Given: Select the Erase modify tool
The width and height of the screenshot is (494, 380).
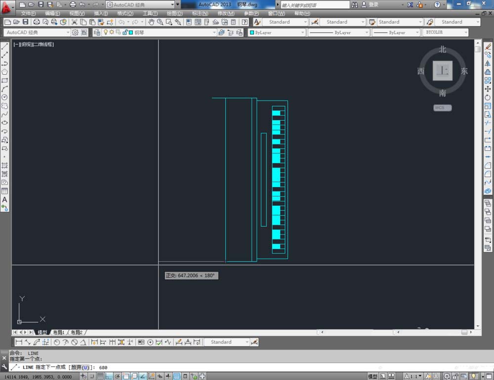Looking at the screenshot, I should [488, 47].
